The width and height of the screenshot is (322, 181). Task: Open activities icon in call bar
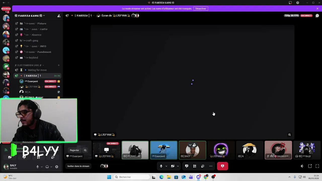(195, 166)
